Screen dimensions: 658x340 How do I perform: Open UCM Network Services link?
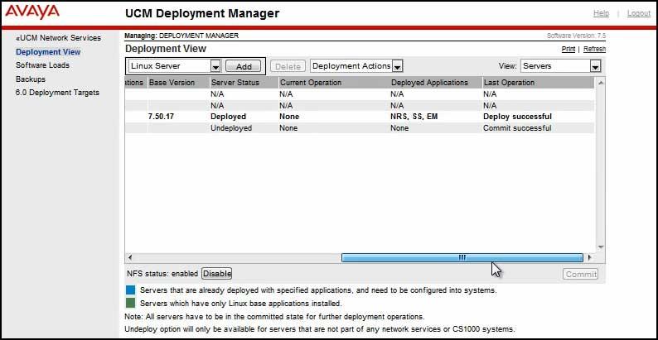coord(58,38)
